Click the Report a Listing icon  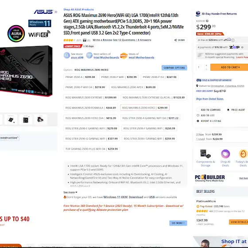pos(198,121)
